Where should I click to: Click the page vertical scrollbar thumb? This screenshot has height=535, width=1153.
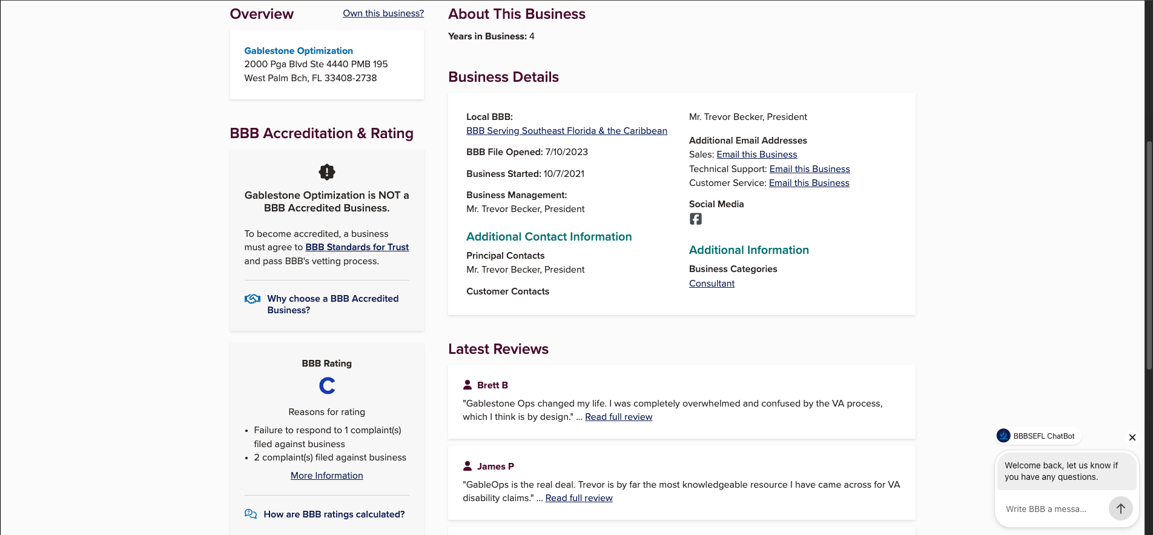coord(1149,254)
